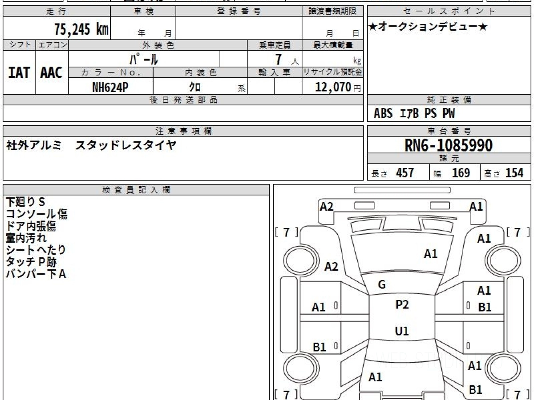Click the 諸元 header

pos(449,159)
